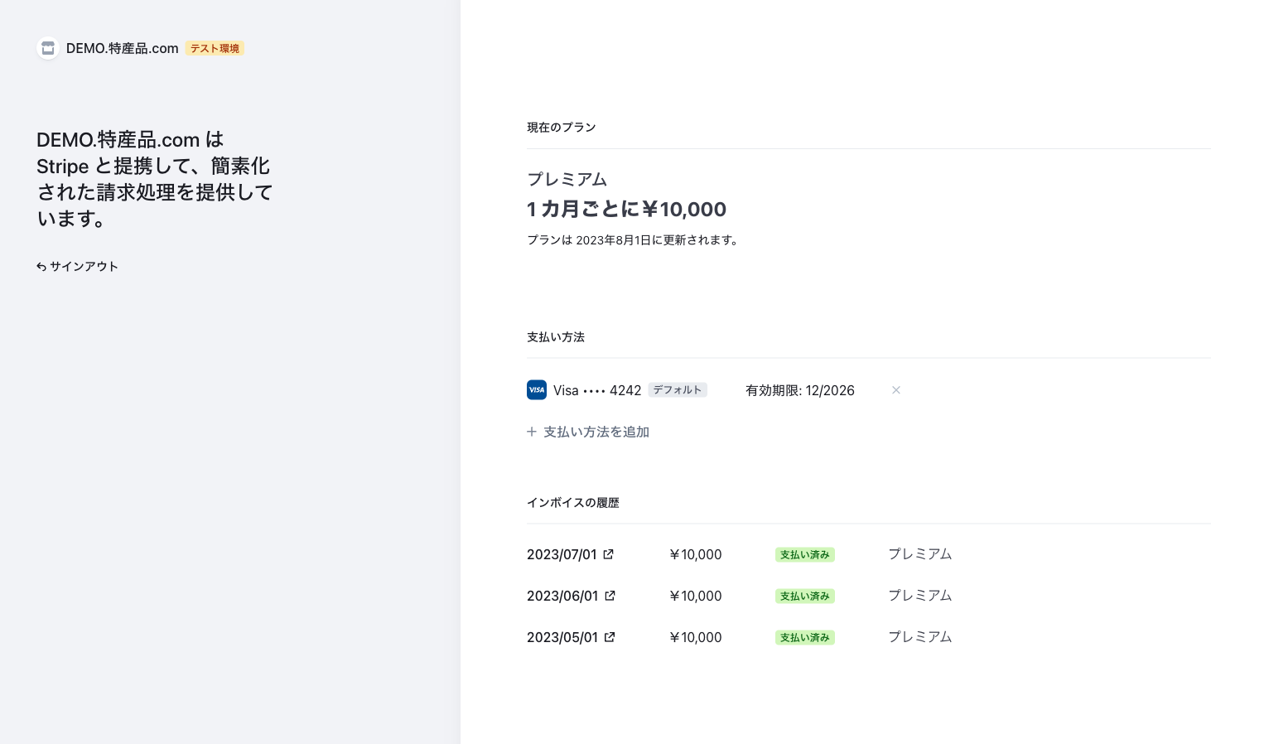
Task: Open the 2023/05/01 invoice external link icon
Action: coord(610,636)
